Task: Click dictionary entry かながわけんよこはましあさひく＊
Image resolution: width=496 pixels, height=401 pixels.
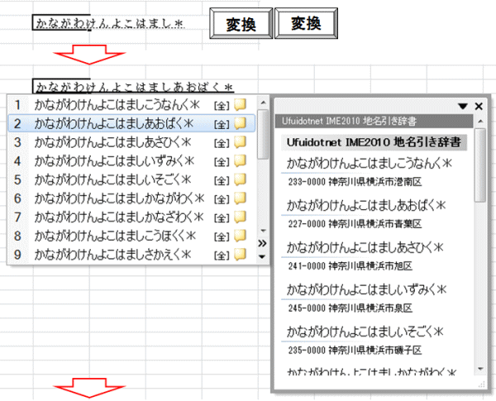Action: pos(365,247)
